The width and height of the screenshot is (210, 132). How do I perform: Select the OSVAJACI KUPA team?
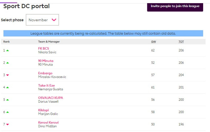pyautogui.click(x=50, y=98)
